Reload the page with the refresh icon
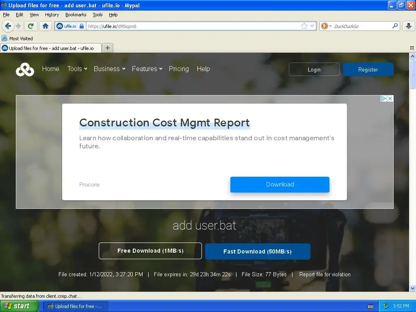 (x=30, y=26)
